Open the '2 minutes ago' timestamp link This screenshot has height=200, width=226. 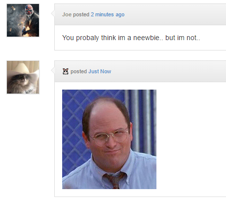click(x=108, y=14)
